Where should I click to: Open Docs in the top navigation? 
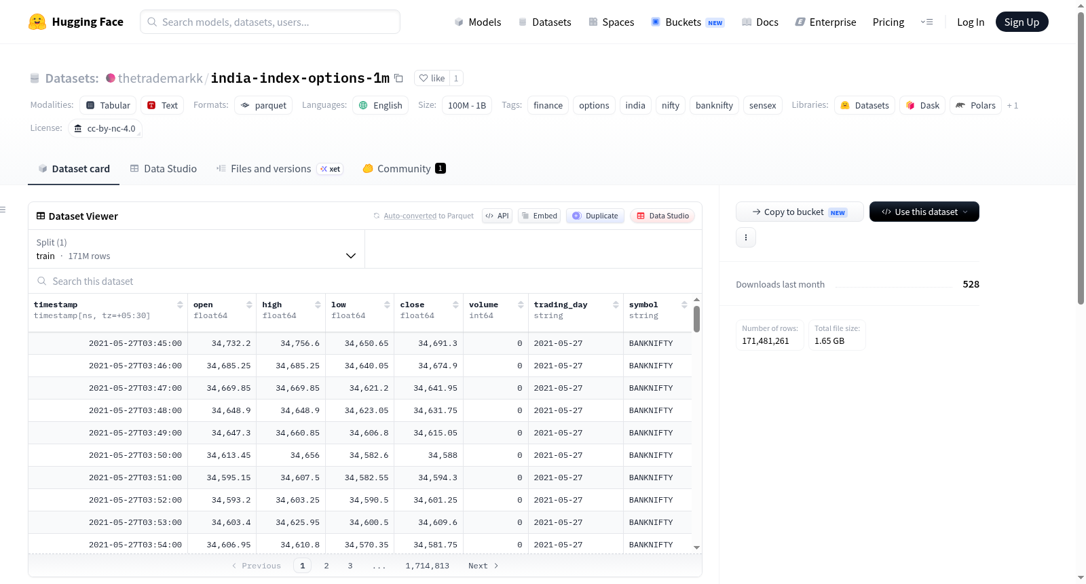click(x=760, y=22)
